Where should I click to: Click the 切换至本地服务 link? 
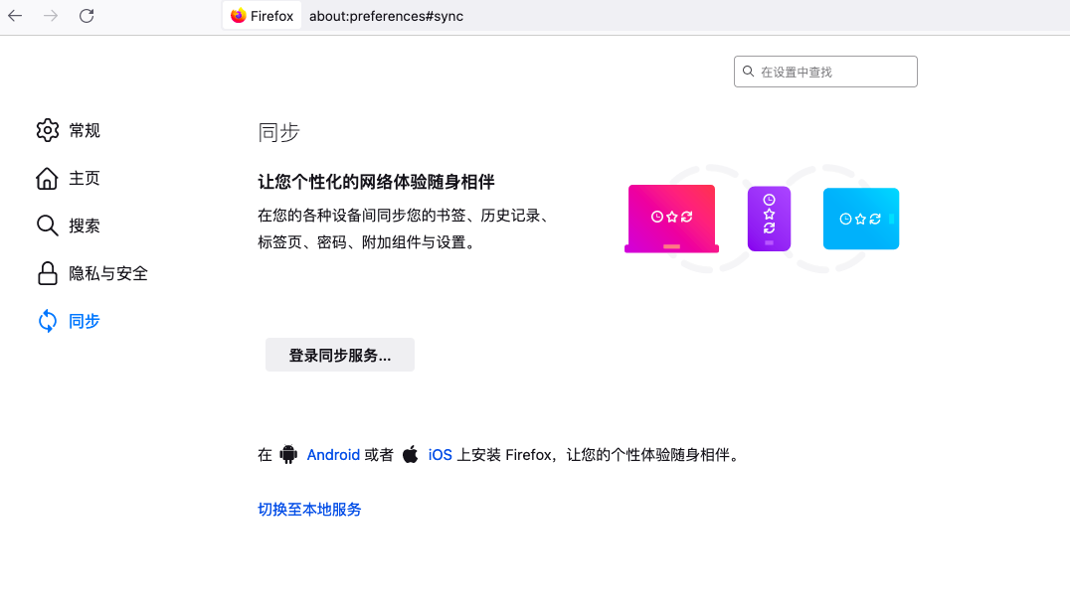(309, 510)
